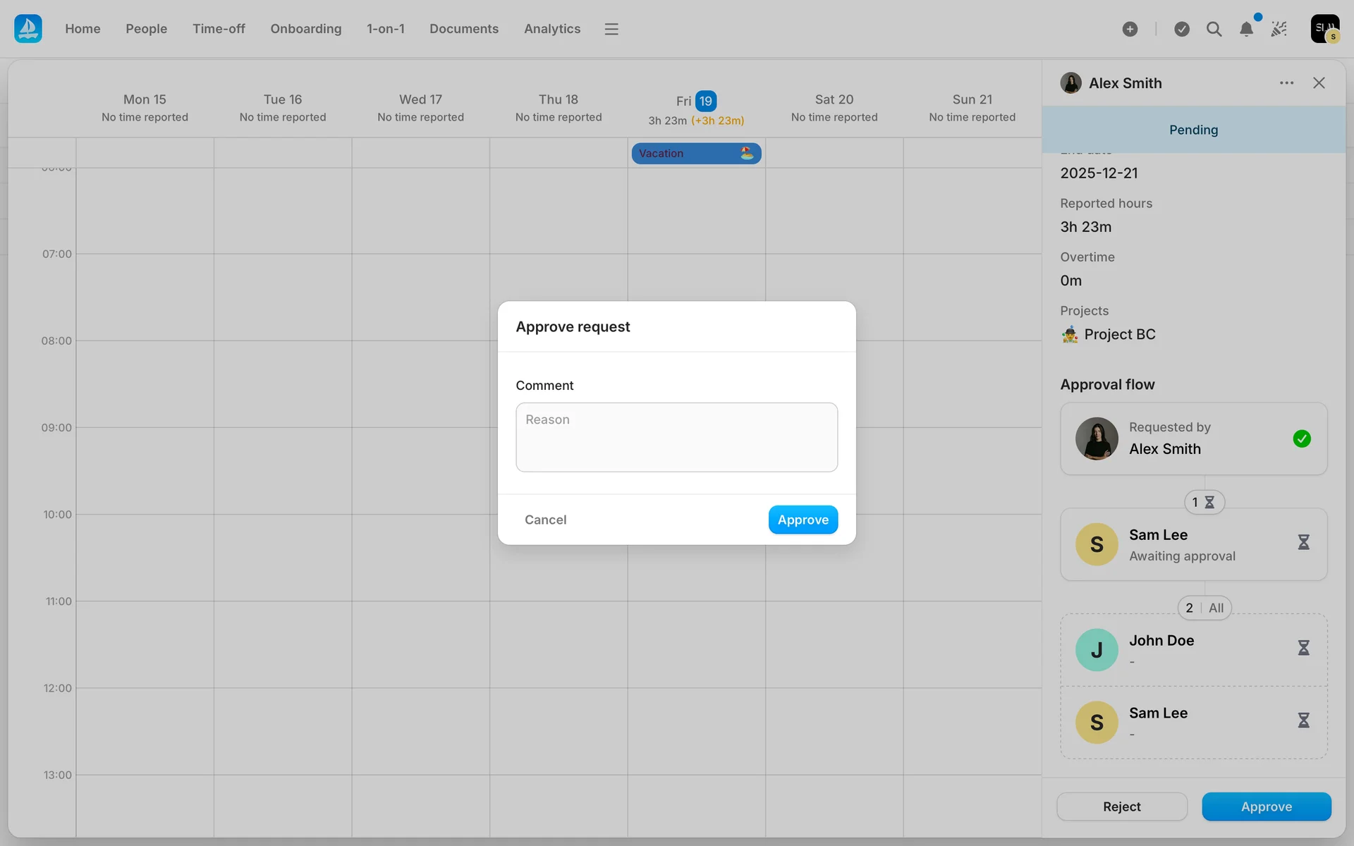Click the Project BC link

[x=1119, y=334]
